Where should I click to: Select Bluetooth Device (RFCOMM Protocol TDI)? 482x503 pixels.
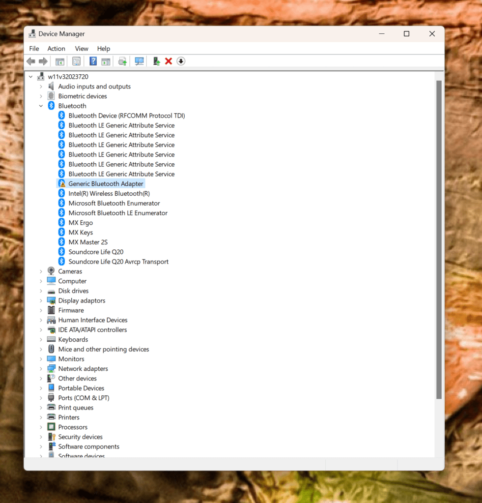pos(127,116)
